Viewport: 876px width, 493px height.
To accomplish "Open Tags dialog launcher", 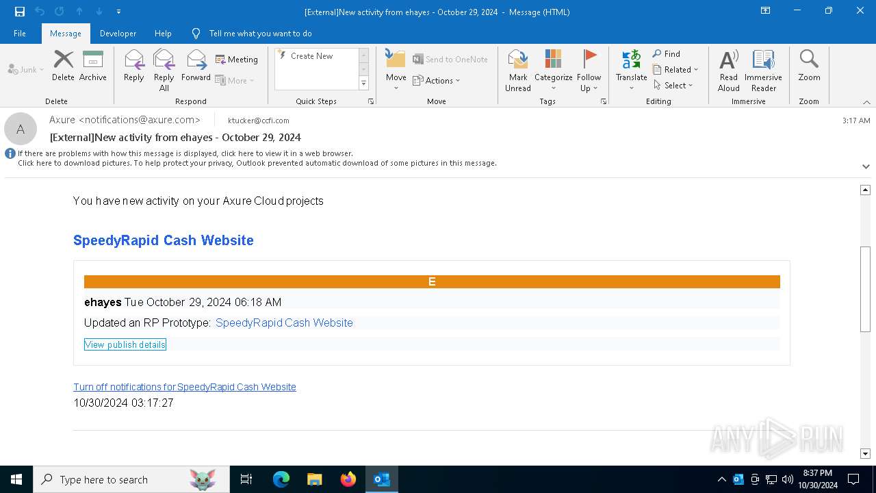I will pyautogui.click(x=604, y=101).
